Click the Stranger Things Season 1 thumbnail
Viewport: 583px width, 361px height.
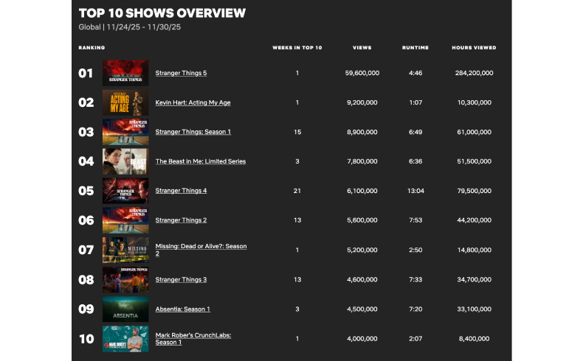click(x=125, y=132)
